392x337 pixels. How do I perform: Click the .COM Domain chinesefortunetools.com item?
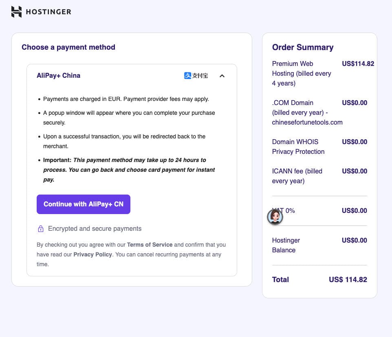[307, 113]
